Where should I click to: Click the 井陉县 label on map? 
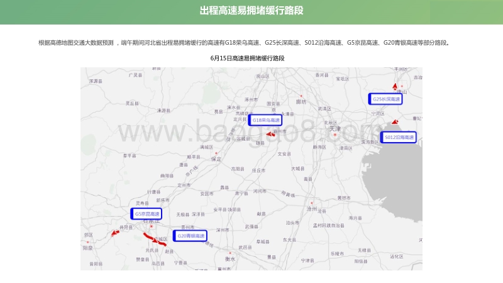click(126, 227)
